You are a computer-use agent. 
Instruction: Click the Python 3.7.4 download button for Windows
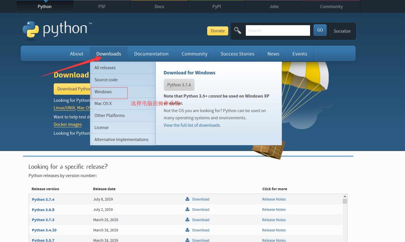179,85
